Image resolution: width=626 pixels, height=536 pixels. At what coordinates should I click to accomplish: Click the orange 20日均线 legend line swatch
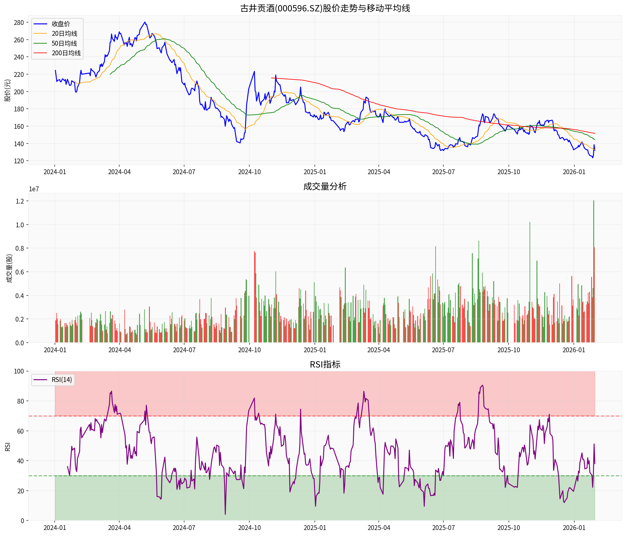[x=40, y=34]
